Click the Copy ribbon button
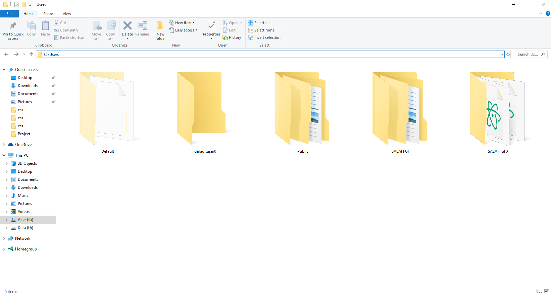 click(31, 28)
